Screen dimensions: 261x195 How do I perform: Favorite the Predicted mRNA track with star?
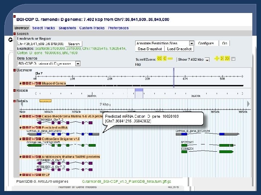pyautogui.click(x=21, y=128)
